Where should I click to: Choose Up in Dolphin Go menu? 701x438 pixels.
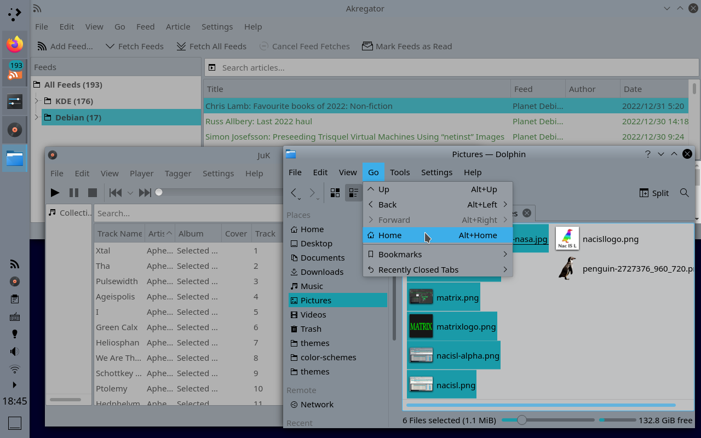coord(438,189)
